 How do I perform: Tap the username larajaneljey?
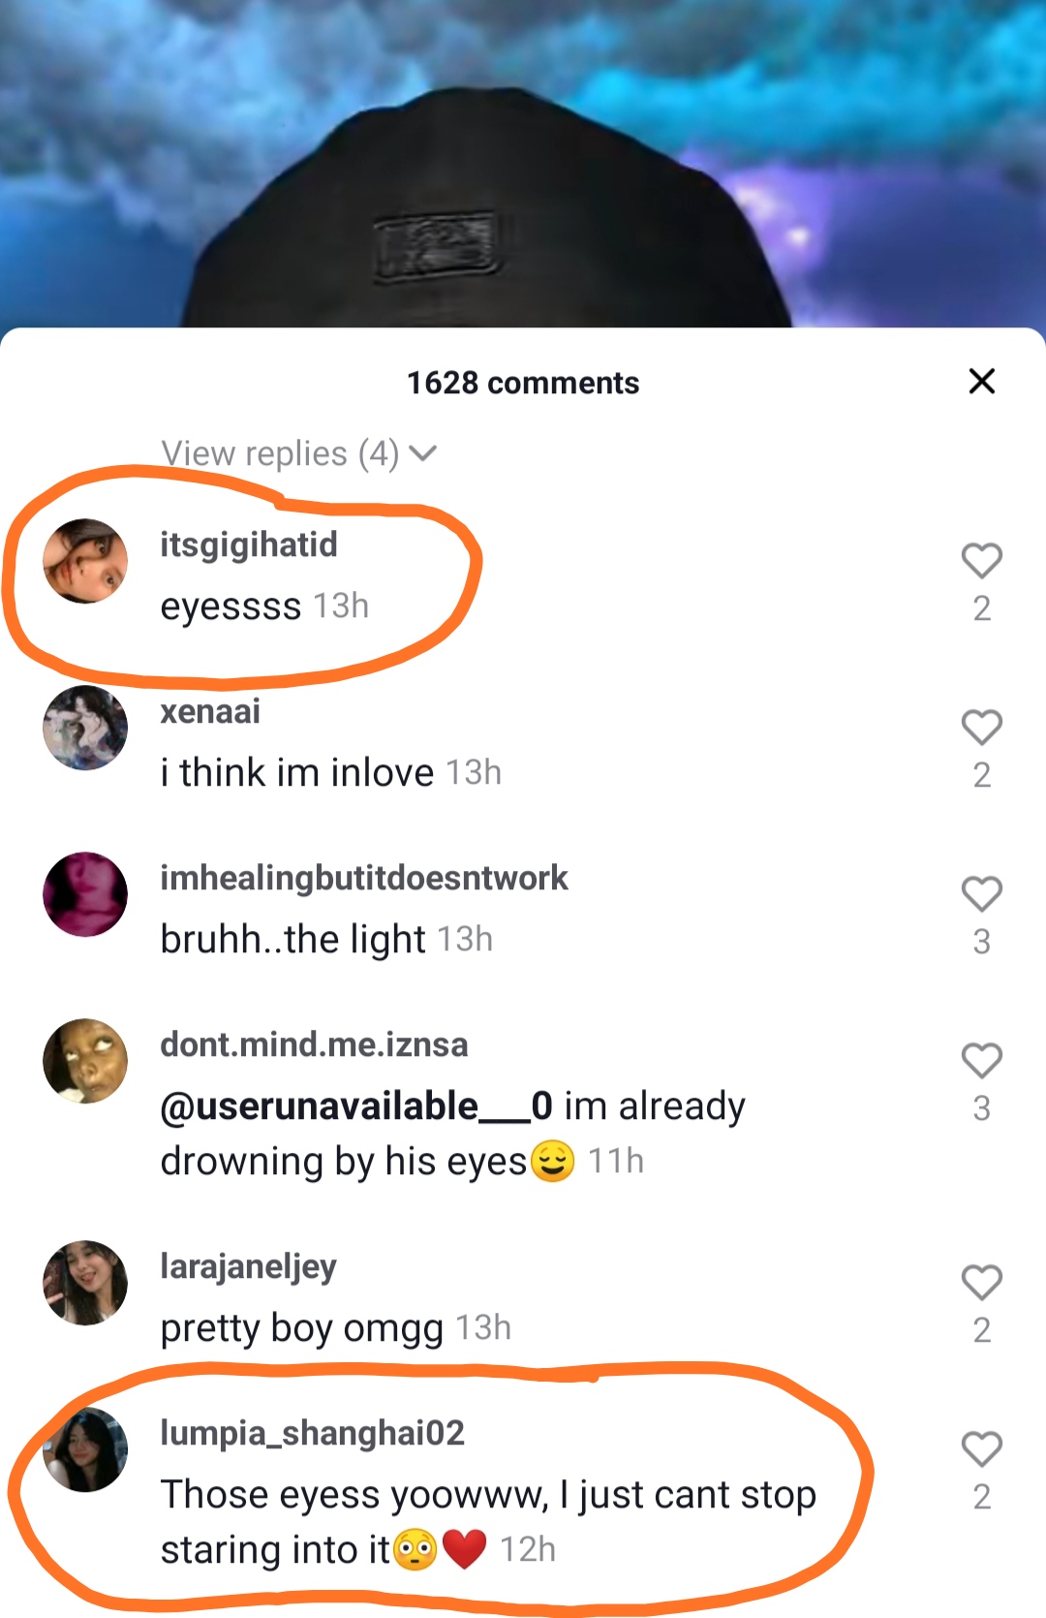tap(248, 1266)
